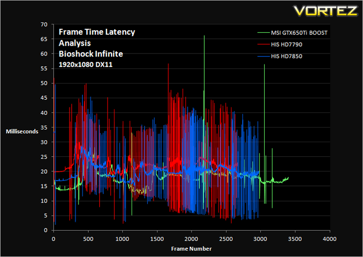Click the y-axis value 40
The image size is (363, 257).
tap(44, 112)
